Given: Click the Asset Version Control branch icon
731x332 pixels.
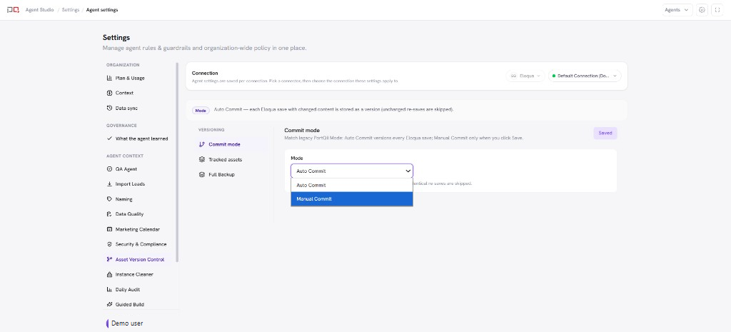Looking at the screenshot, I should [x=109, y=259].
